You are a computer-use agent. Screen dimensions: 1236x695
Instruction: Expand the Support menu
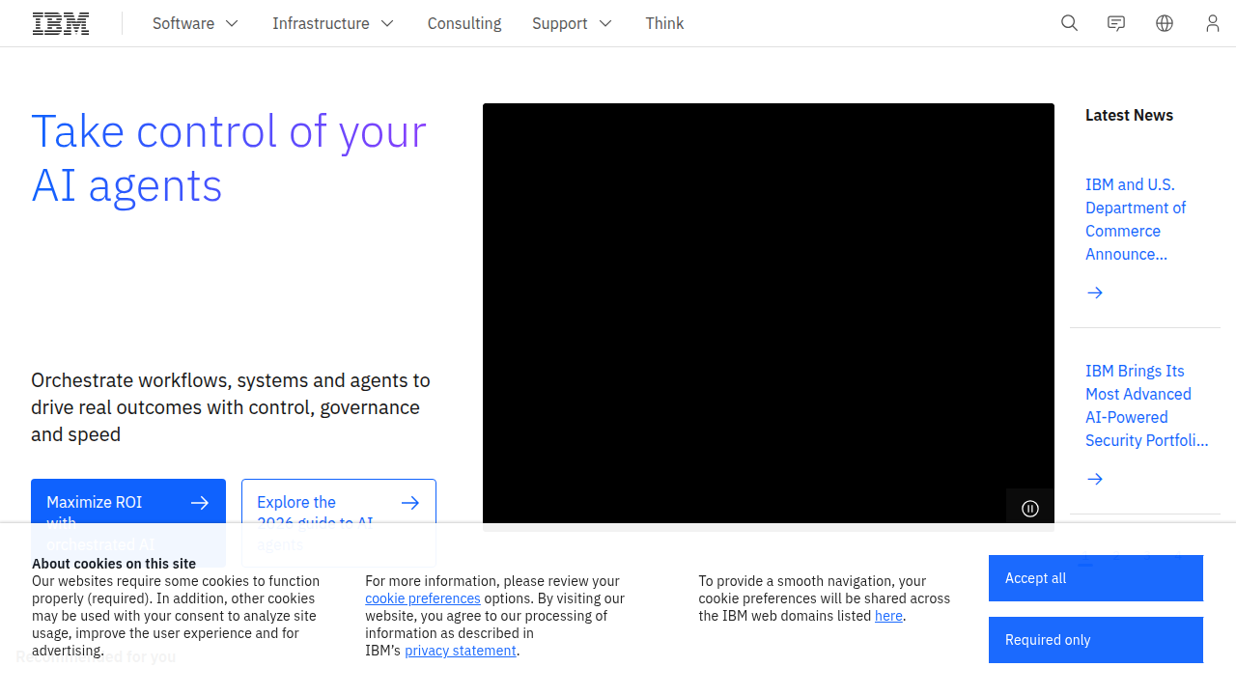click(572, 23)
